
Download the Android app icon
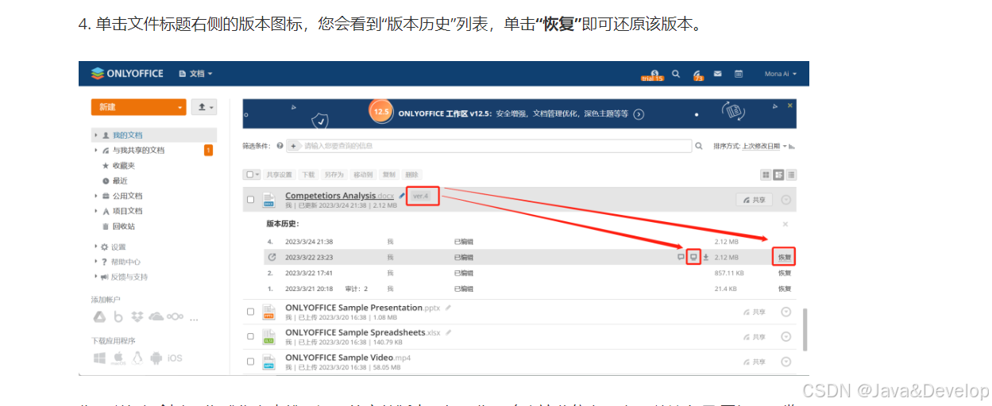point(156,358)
